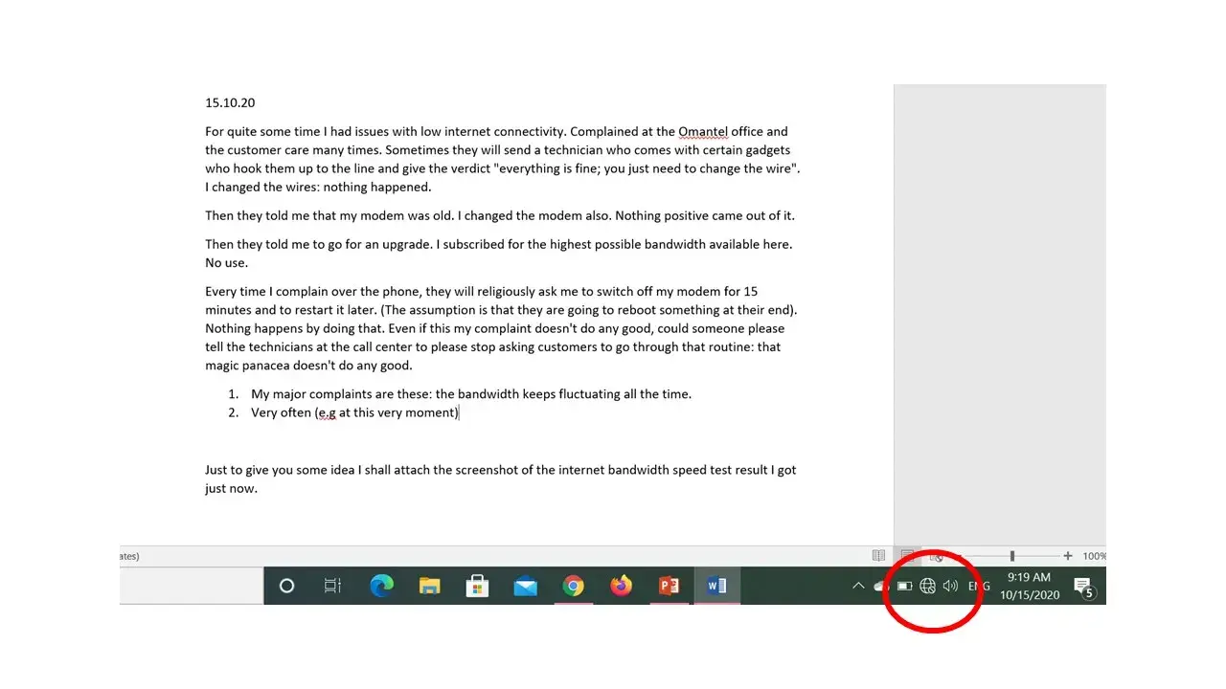Launch Microsoft Edge from the taskbar
This screenshot has width=1226, height=689.
pyautogui.click(x=381, y=586)
